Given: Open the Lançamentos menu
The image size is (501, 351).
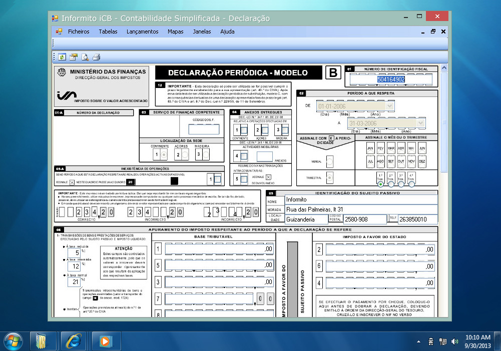Looking at the screenshot, I should [x=142, y=31].
